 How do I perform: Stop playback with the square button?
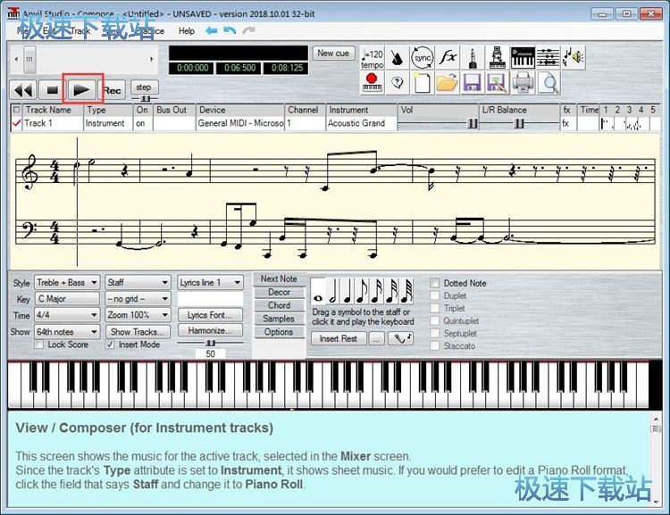[x=52, y=90]
